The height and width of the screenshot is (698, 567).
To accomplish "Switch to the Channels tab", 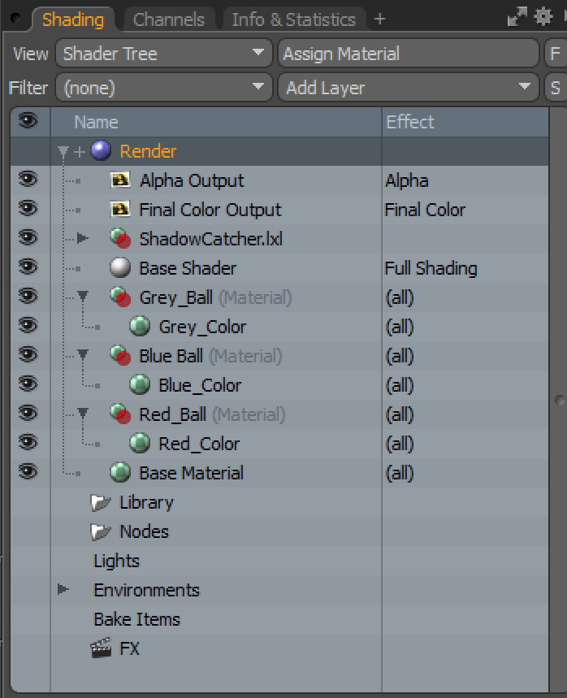I will click(x=169, y=20).
